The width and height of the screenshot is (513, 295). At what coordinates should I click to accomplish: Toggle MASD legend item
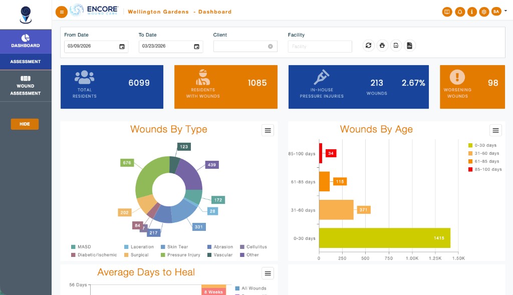(81, 247)
